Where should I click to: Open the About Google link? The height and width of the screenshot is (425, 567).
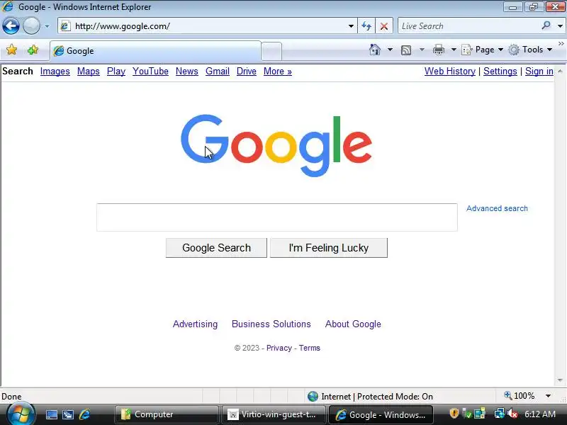353,324
